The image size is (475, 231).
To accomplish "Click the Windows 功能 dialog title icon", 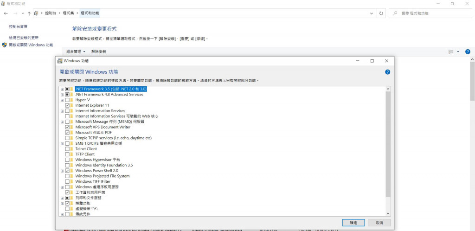I will coord(60,61).
